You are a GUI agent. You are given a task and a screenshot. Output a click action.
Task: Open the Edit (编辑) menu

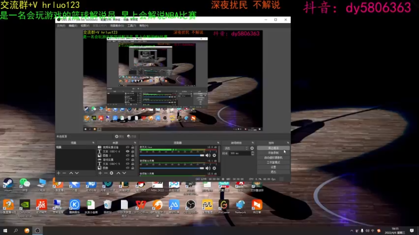point(73,26)
